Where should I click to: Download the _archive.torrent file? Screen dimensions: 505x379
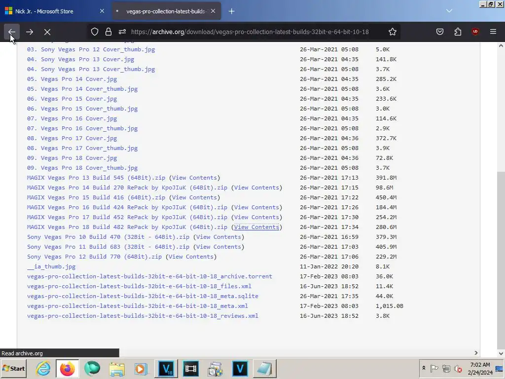click(x=149, y=276)
